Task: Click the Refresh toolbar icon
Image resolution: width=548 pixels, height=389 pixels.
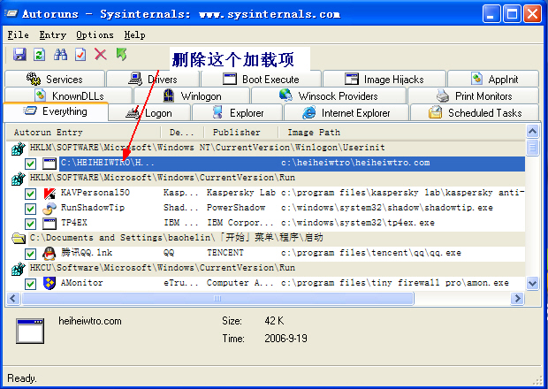Action: (39, 55)
